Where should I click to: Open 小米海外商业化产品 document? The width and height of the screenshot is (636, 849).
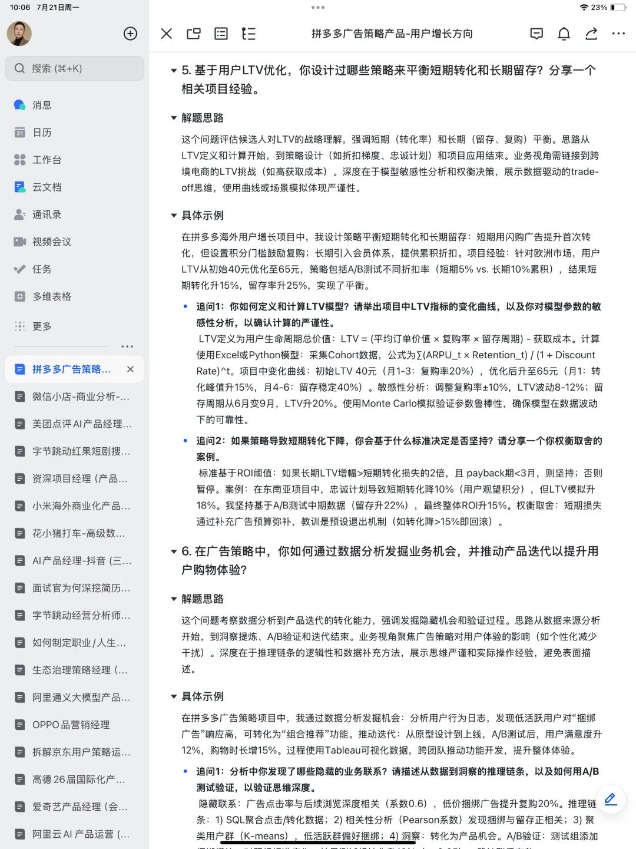pyautogui.click(x=74, y=506)
